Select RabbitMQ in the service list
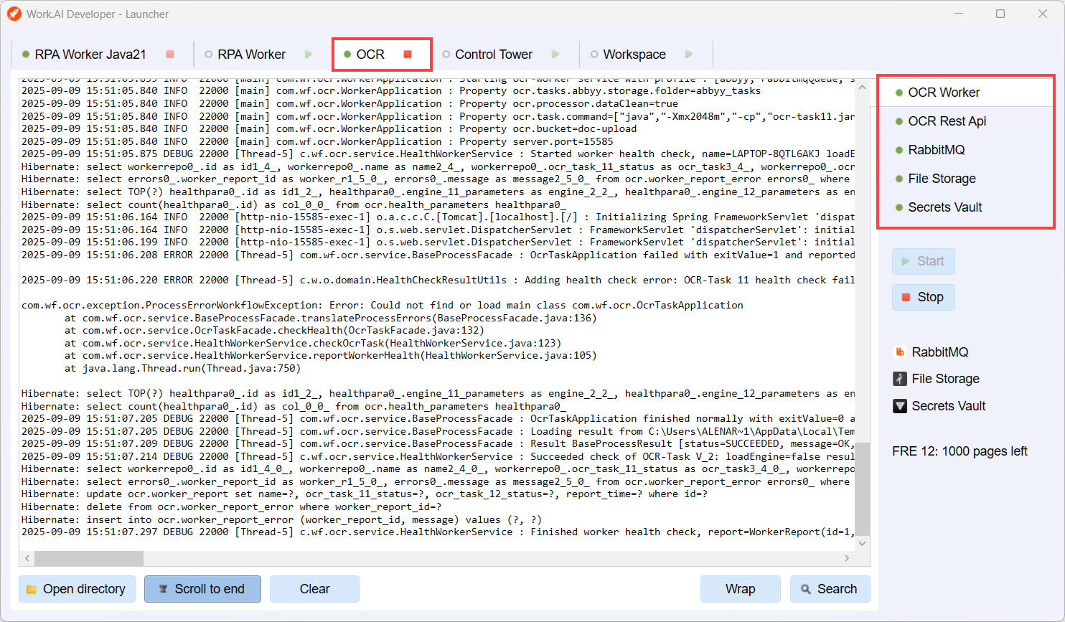The image size is (1065, 622). coord(966,150)
